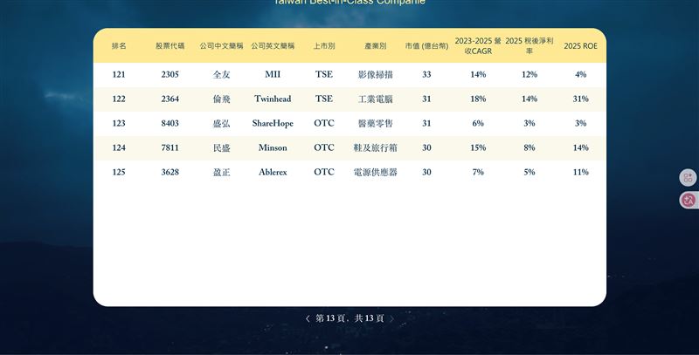The image size is (699, 355).
Task: Click stock code 8403
Action: [170, 123]
